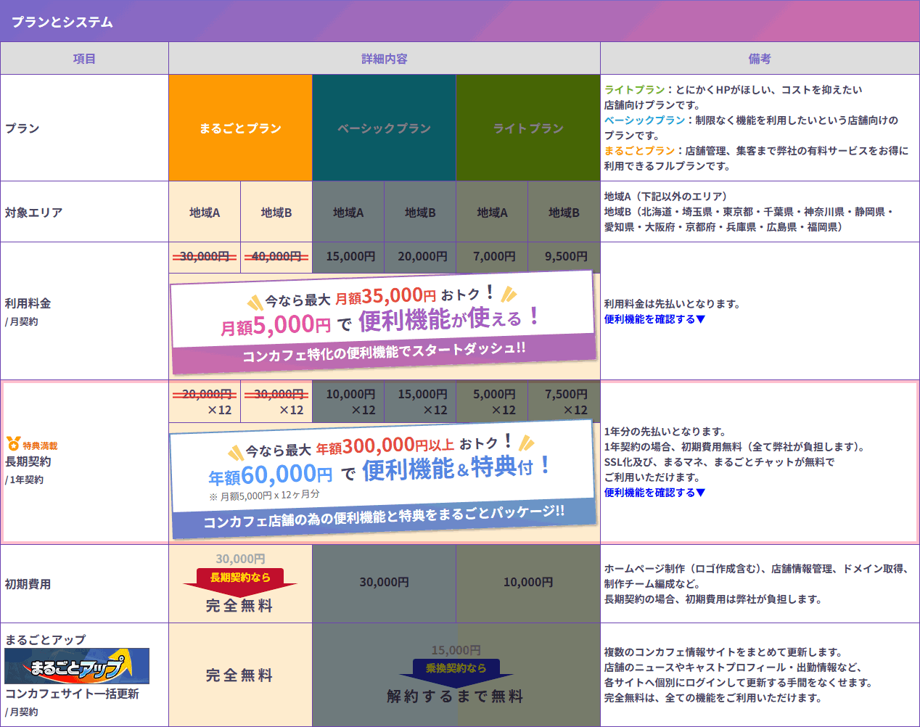
Task: Click the 長期契約なら red arrow badge
Action: click(x=240, y=581)
